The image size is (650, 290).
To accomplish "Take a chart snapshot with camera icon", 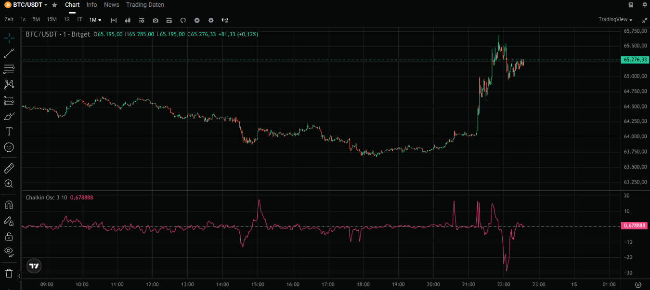I will tap(156, 20).
